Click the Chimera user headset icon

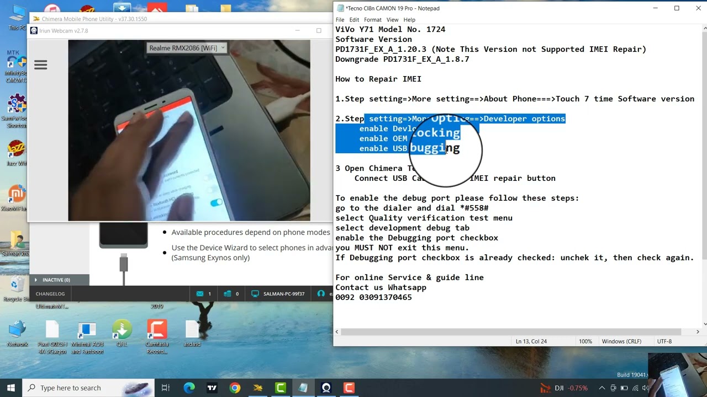pyautogui.click(x=321, y=294)
